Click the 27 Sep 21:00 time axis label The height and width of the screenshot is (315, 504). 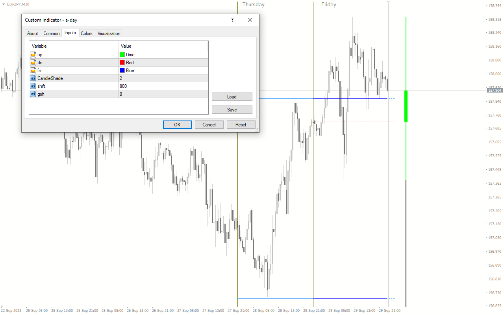click(x=238, y=311)
